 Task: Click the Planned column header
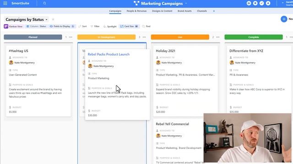coord(33,37)
